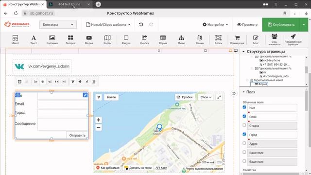Image resolution: width=311 pixels, height=175 pixels.
Task: Open the Коммерция commerce tool
Action: [237, 40]
